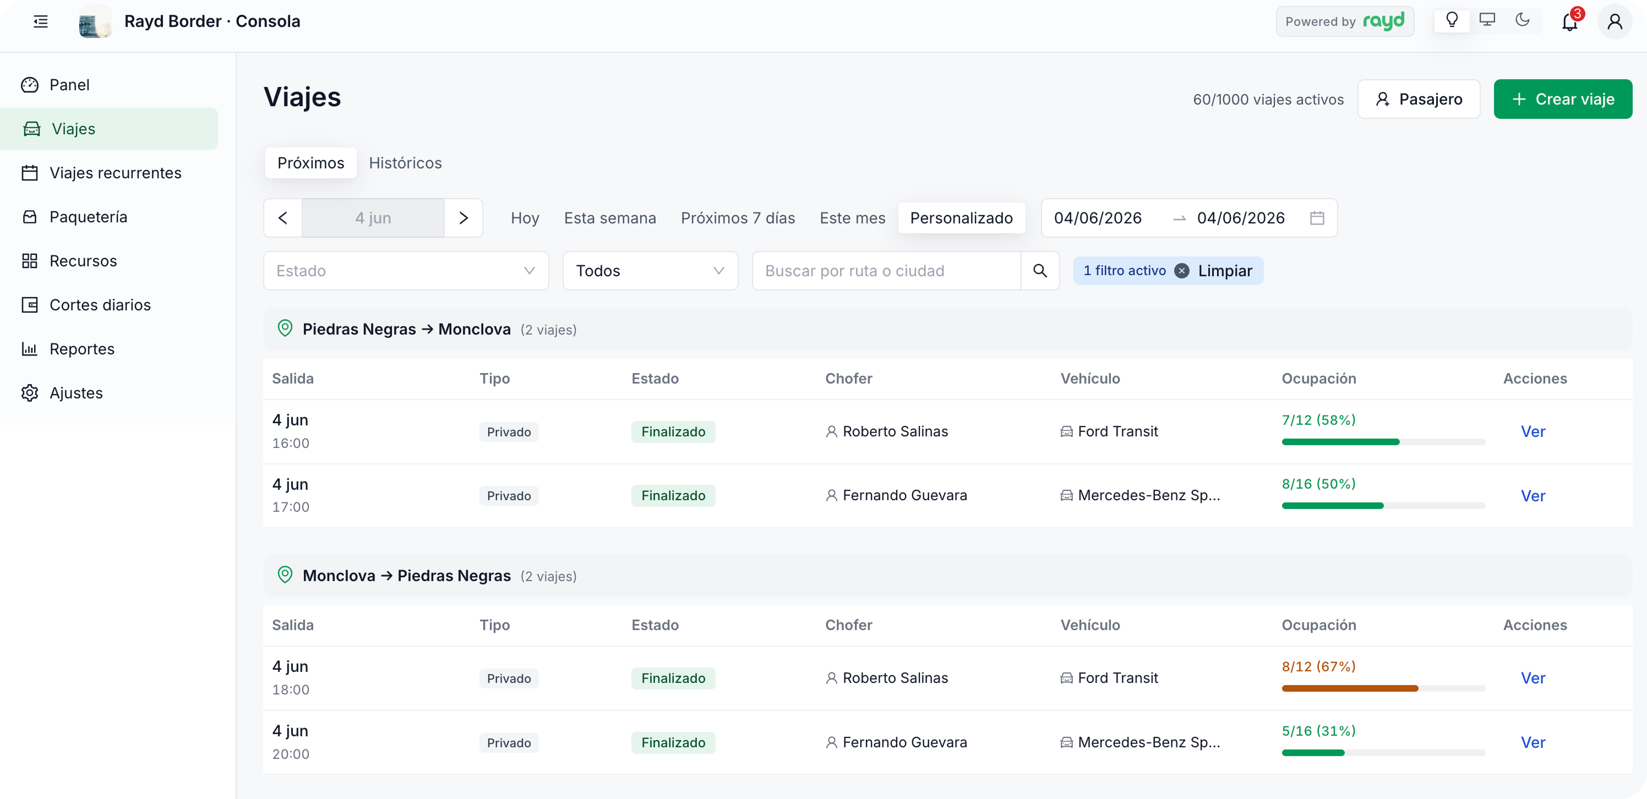
Task: Click Limpiar to clear filters
Action: pos(1225,271)
